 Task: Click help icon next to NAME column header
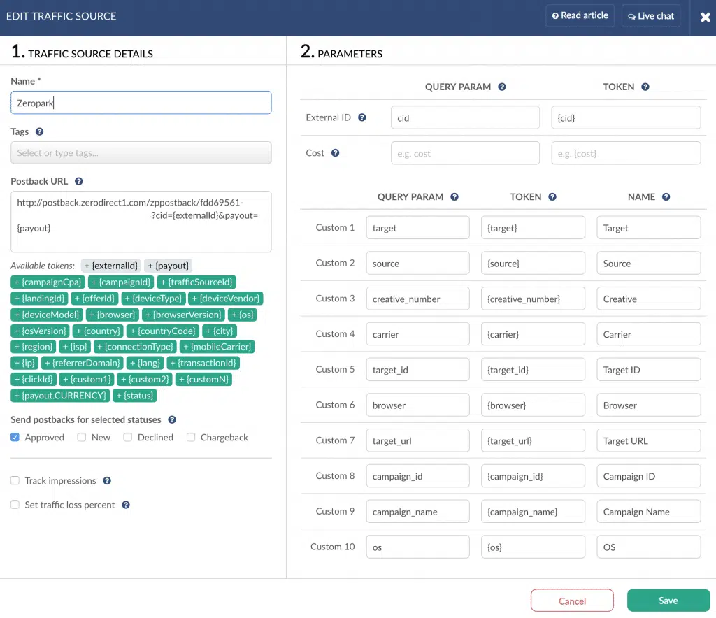pos(666,197)
